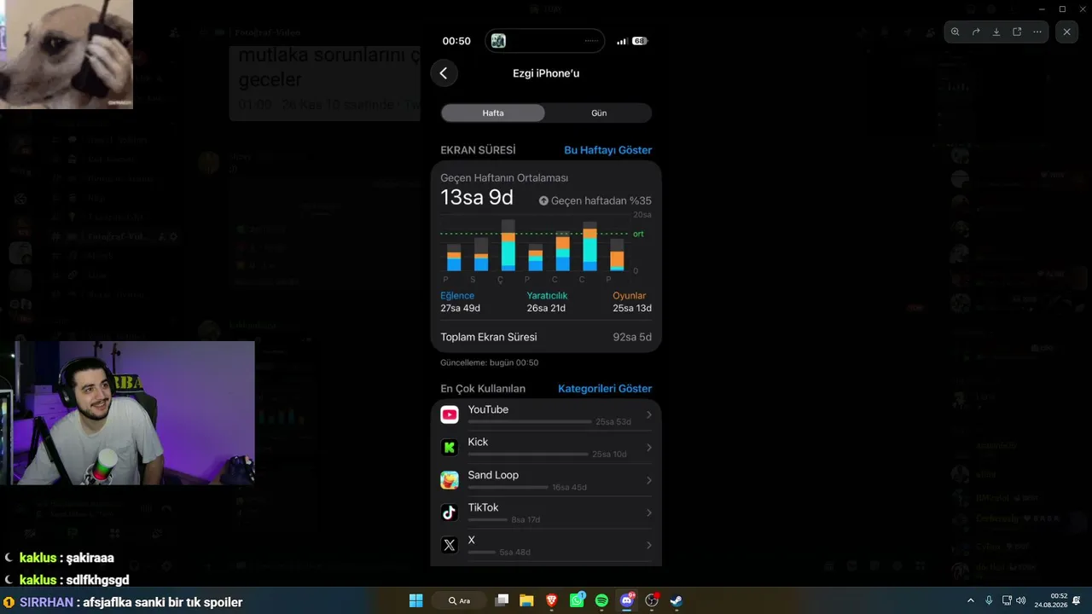The width and height of the screenshot is (1092, 614).
Task: Open the TikTok app icon in the list
Action: 450,513
